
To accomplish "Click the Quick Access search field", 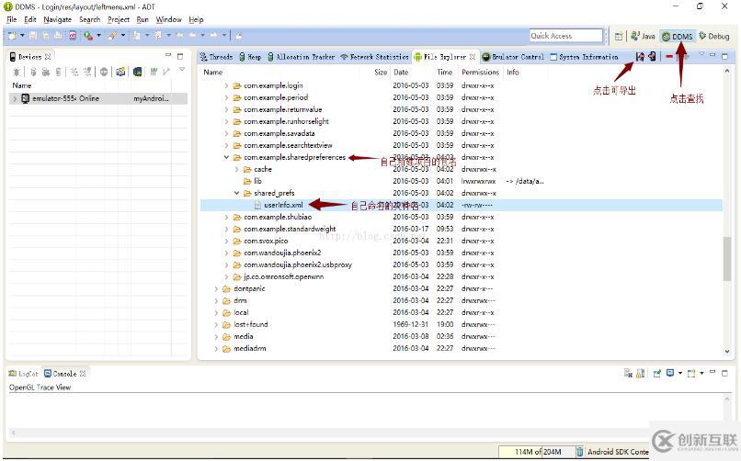I will (564, 36).
